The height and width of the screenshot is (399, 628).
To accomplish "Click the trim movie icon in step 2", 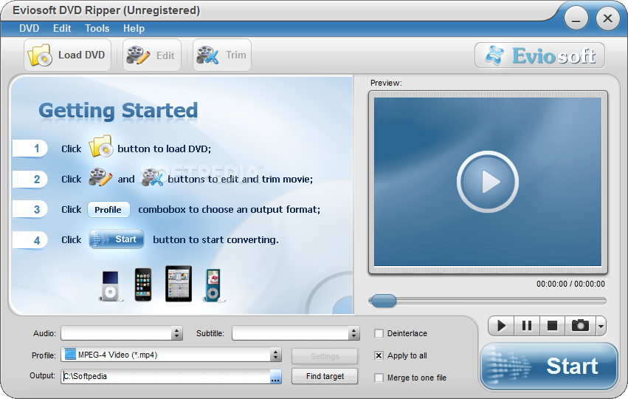I will click(x=152, y=177).
